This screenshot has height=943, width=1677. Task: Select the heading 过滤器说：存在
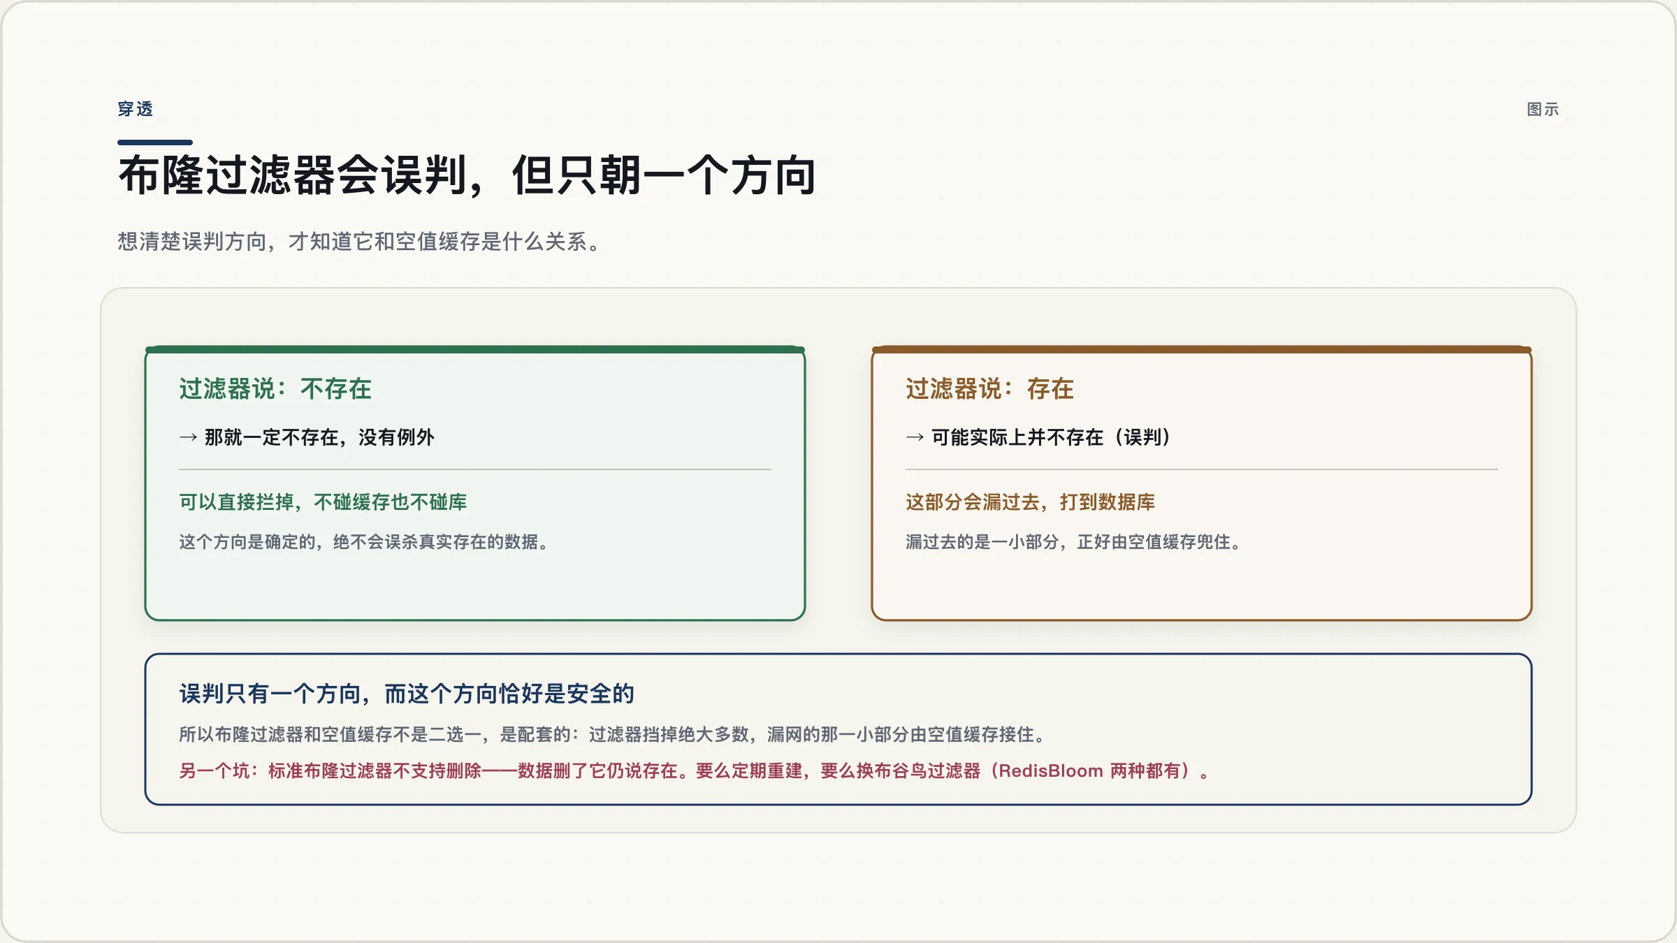[989, 388]
